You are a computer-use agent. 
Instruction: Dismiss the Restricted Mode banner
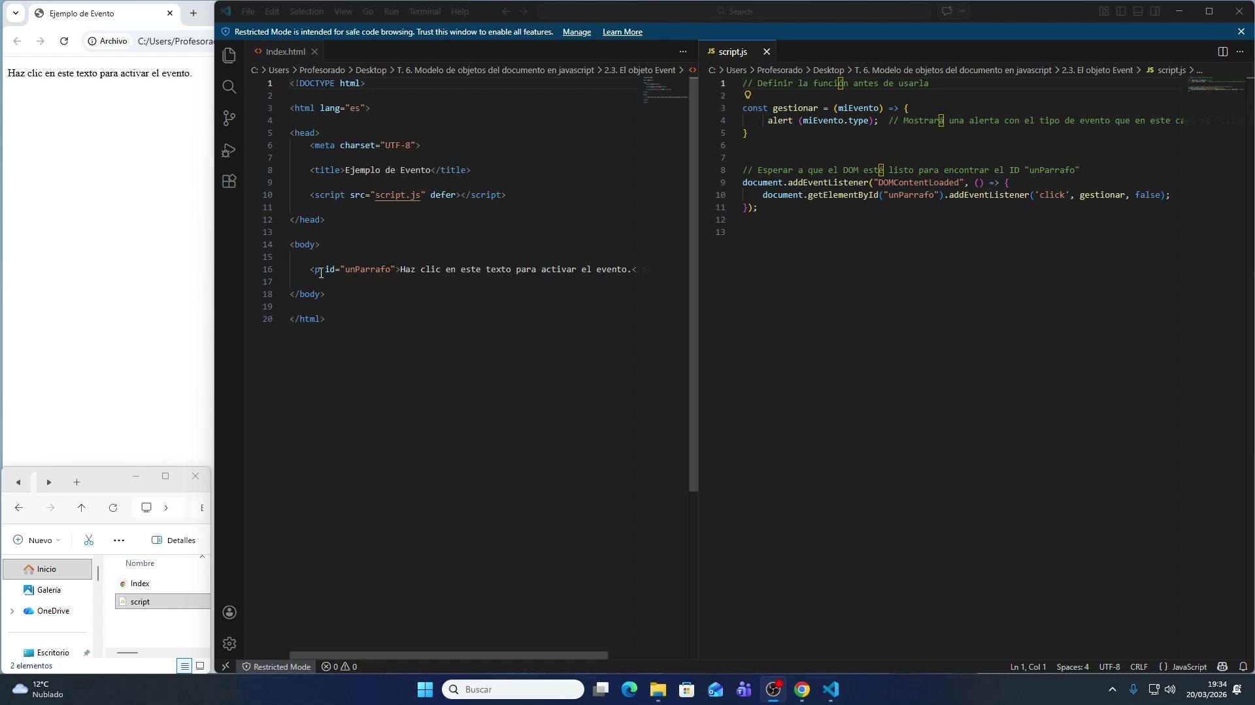(1241, 31)
